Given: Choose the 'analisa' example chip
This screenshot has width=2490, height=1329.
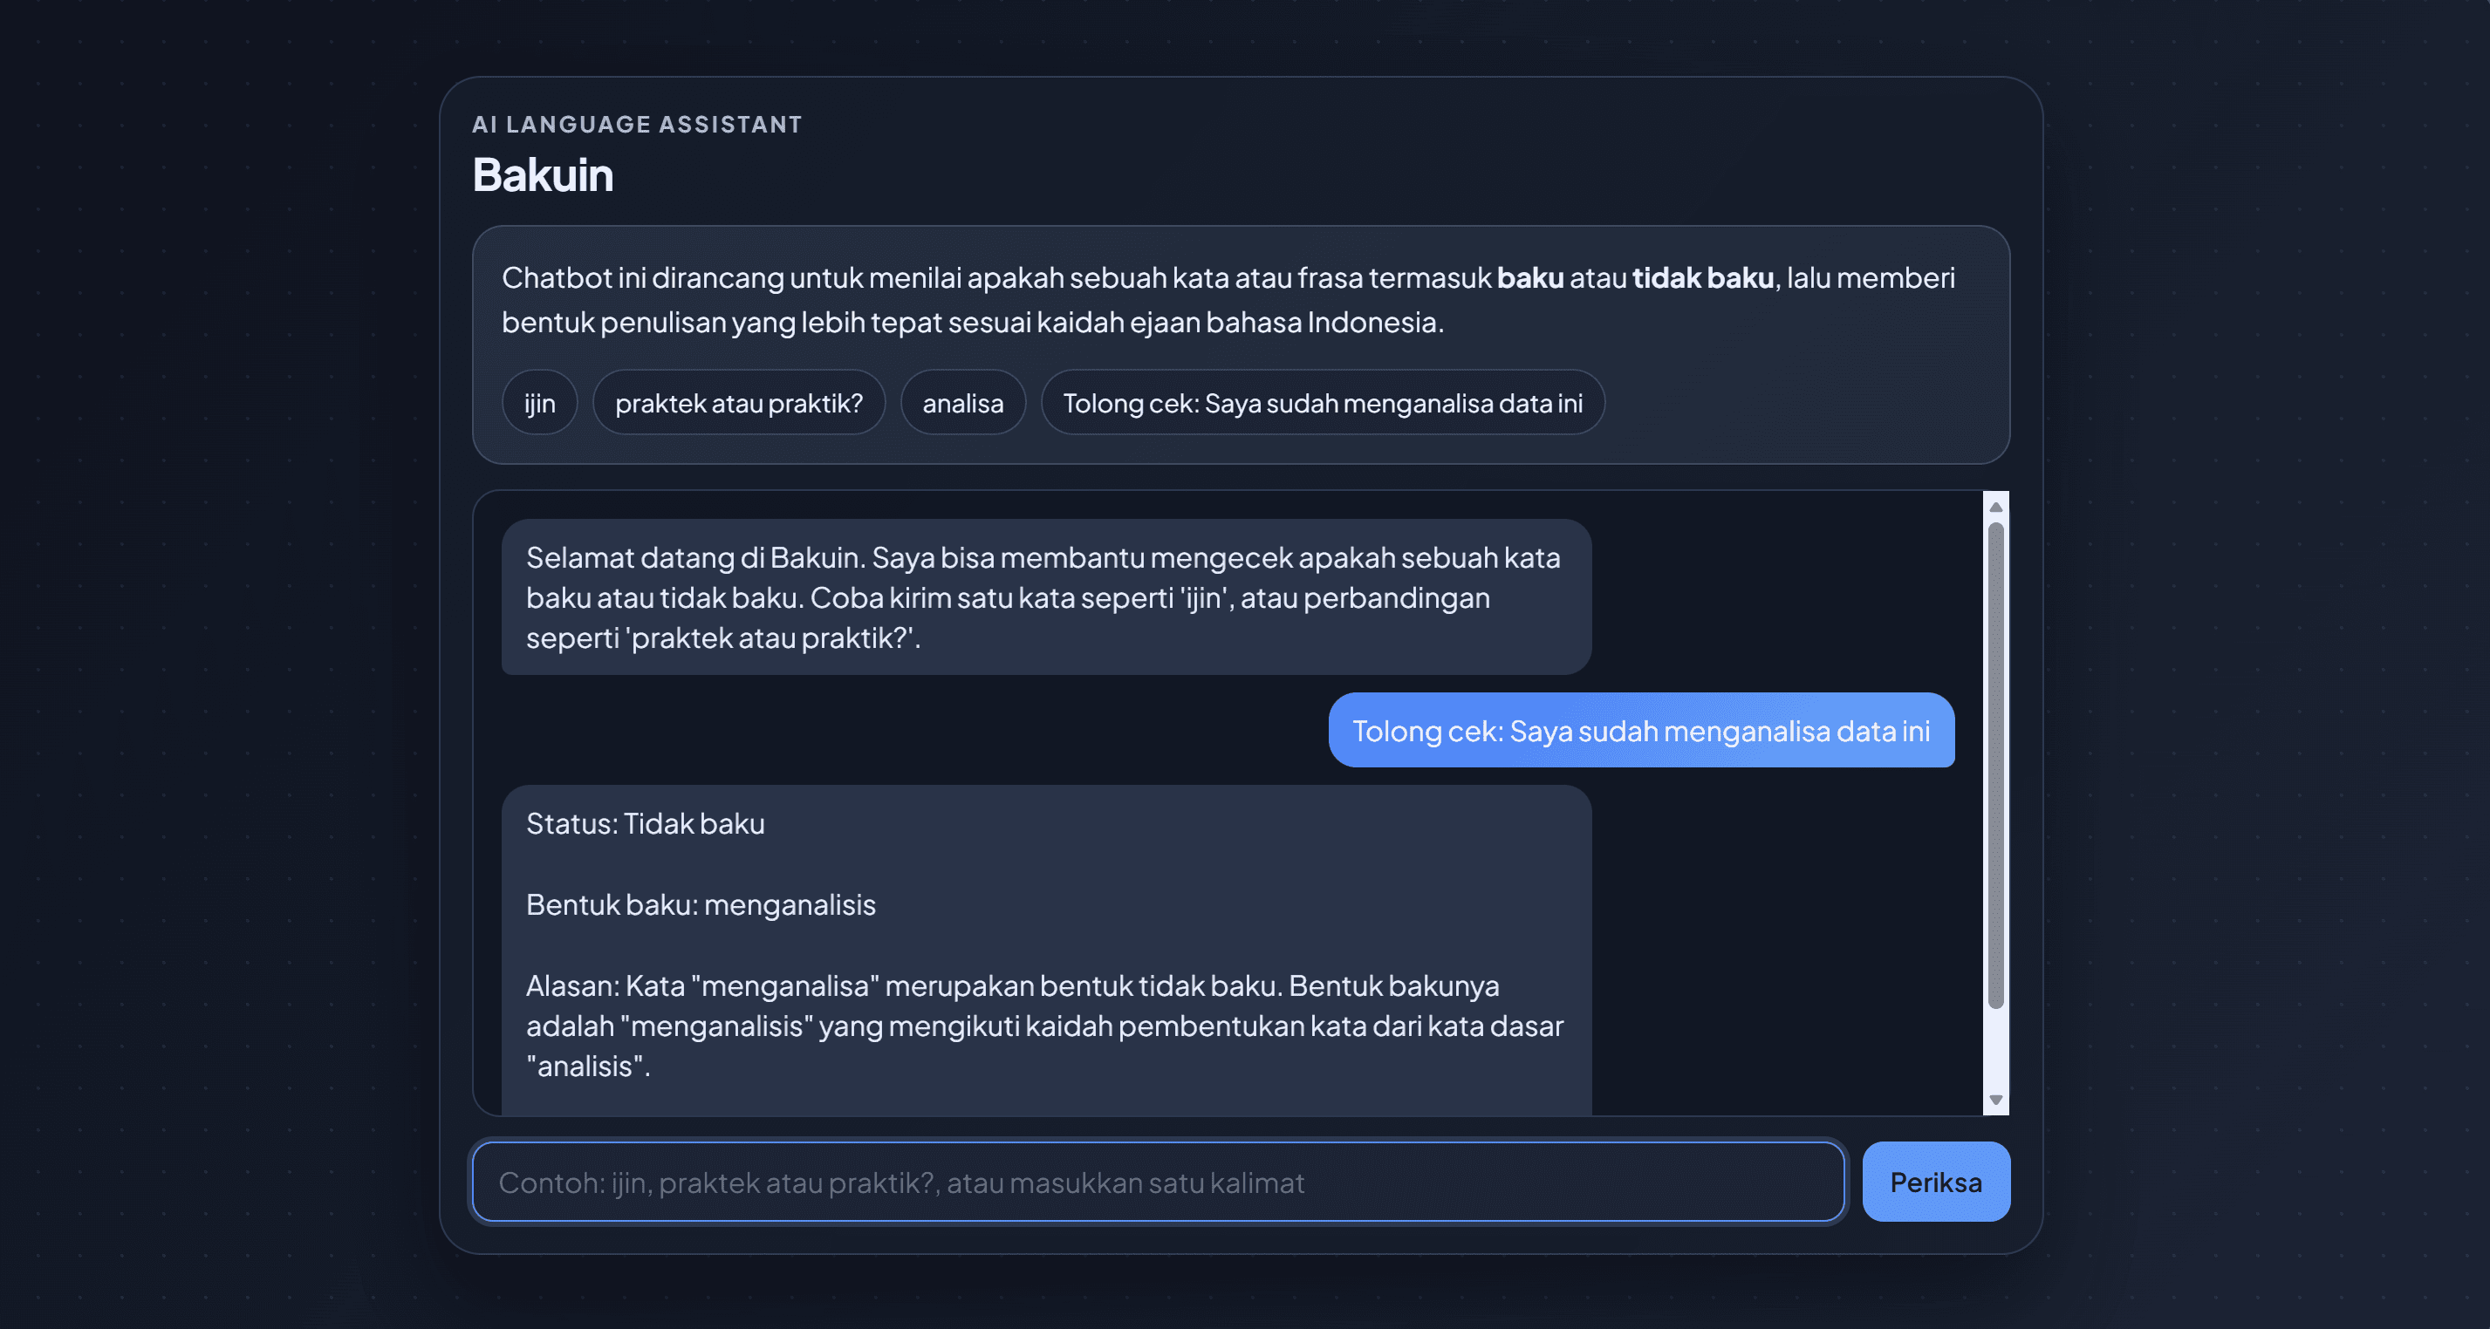Looking at the screenshot, I should pos(962,403).
